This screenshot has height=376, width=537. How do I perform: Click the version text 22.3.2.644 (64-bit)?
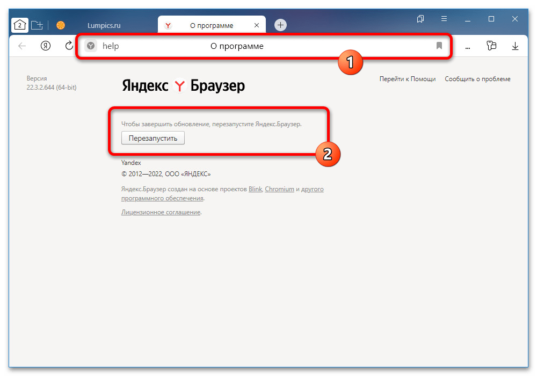(x=52, y=88)
